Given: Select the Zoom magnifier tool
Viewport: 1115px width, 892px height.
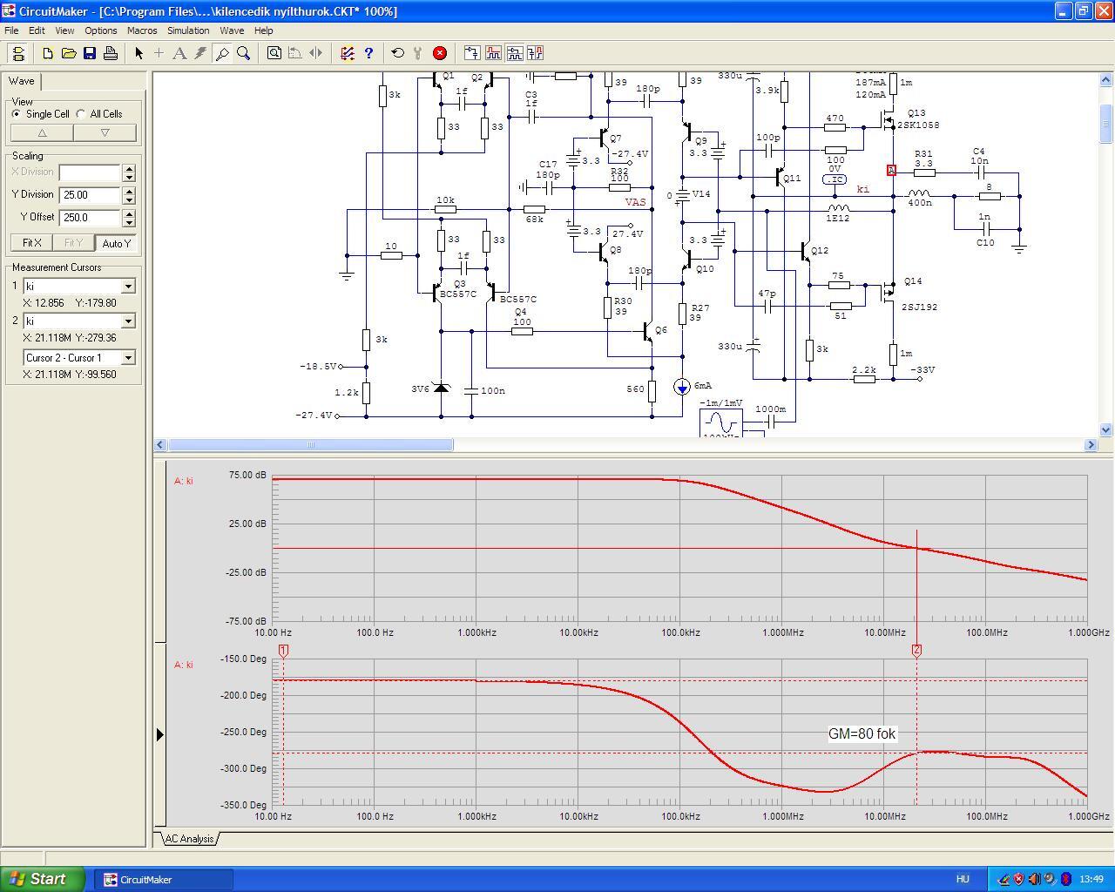Looking at the screenshot, I should [x=244, y=53].
